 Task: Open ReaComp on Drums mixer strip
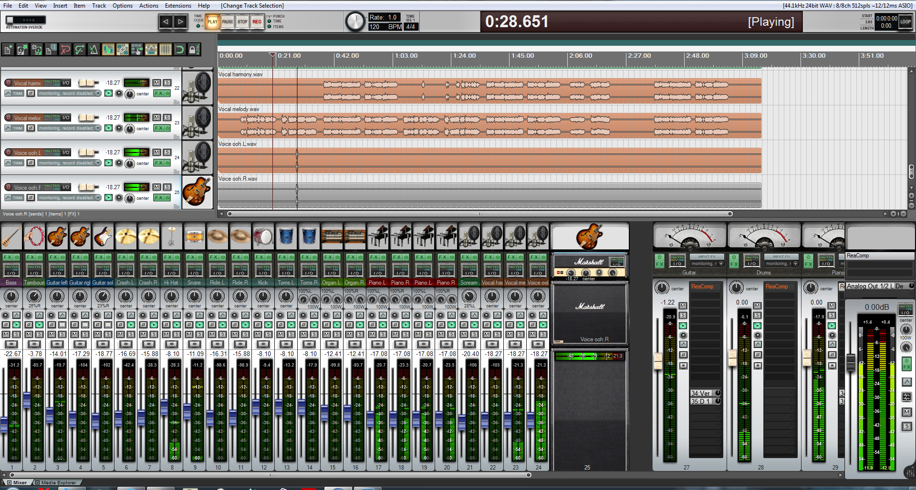[777, 286]
